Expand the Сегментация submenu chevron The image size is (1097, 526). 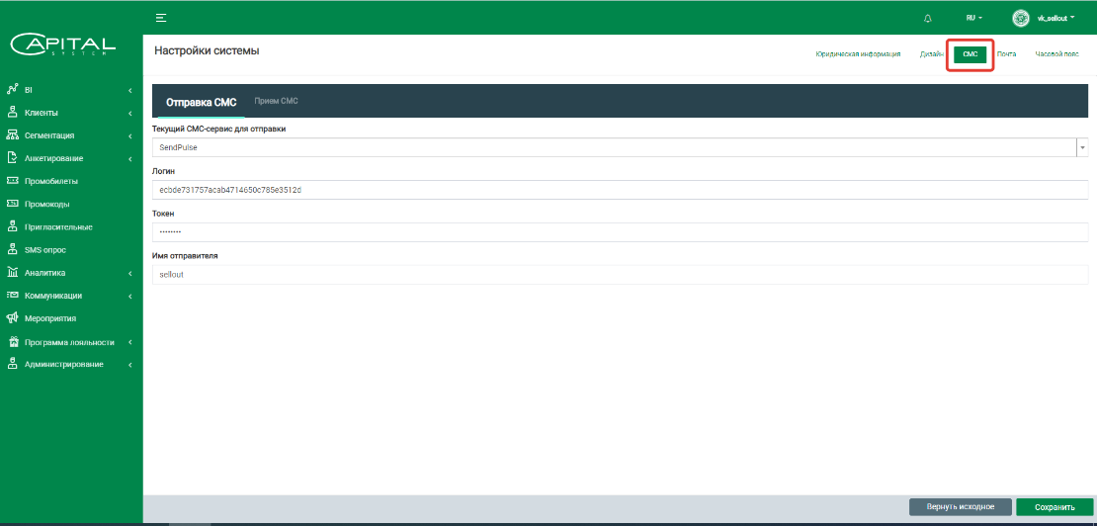[x=130, y=135]
